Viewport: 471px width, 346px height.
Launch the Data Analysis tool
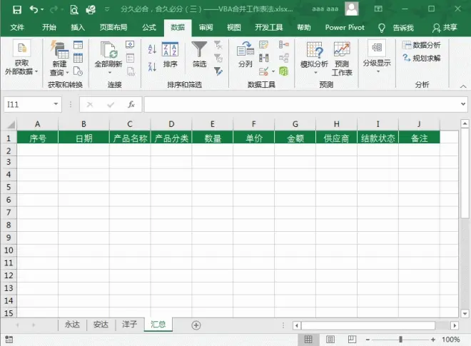pyautogui.click(x=422, y=45)
